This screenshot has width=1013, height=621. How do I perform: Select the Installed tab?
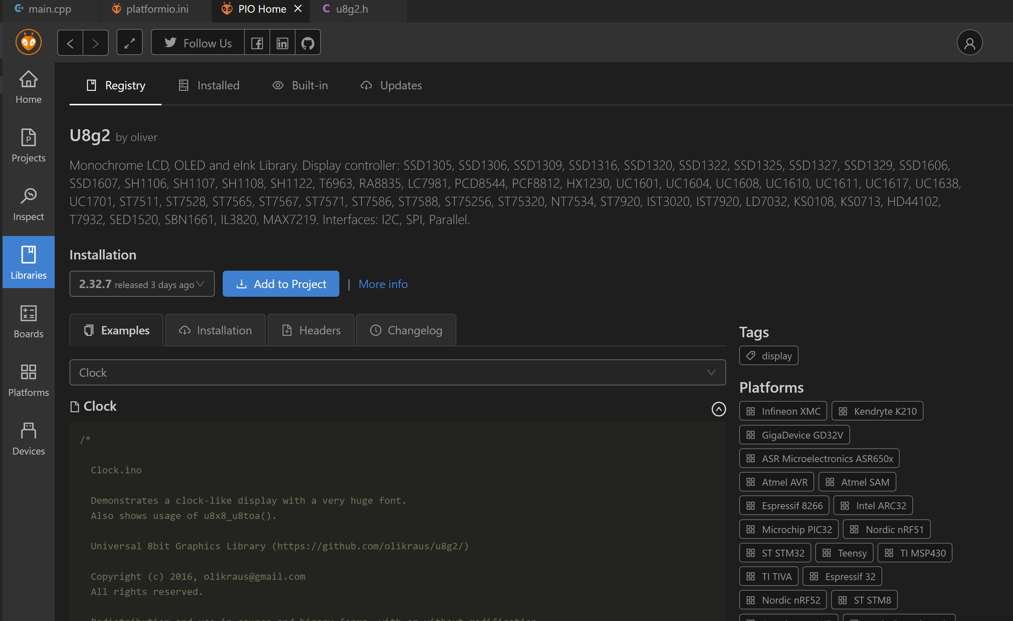[209, 85]
